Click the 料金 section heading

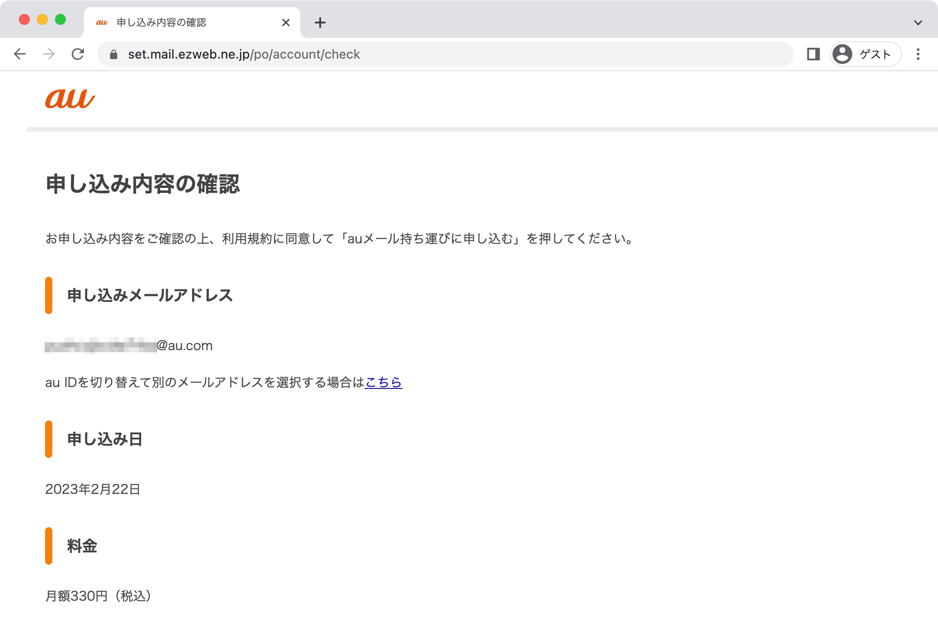pyautogui.click(x=82, y=546)
